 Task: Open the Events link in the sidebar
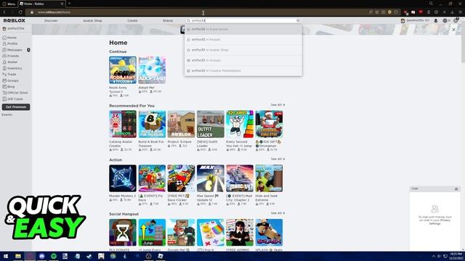pyautogui.click(x=7, y=115)
